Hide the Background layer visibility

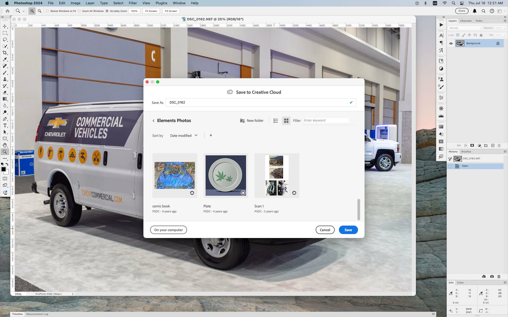(x=451, y=43)
